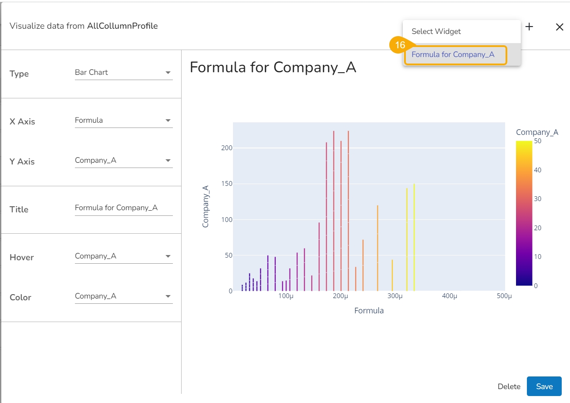Click the Company_A color scale bar
Image resolution: width=570 pixels, height=403 pixels.
click(524, 213)
